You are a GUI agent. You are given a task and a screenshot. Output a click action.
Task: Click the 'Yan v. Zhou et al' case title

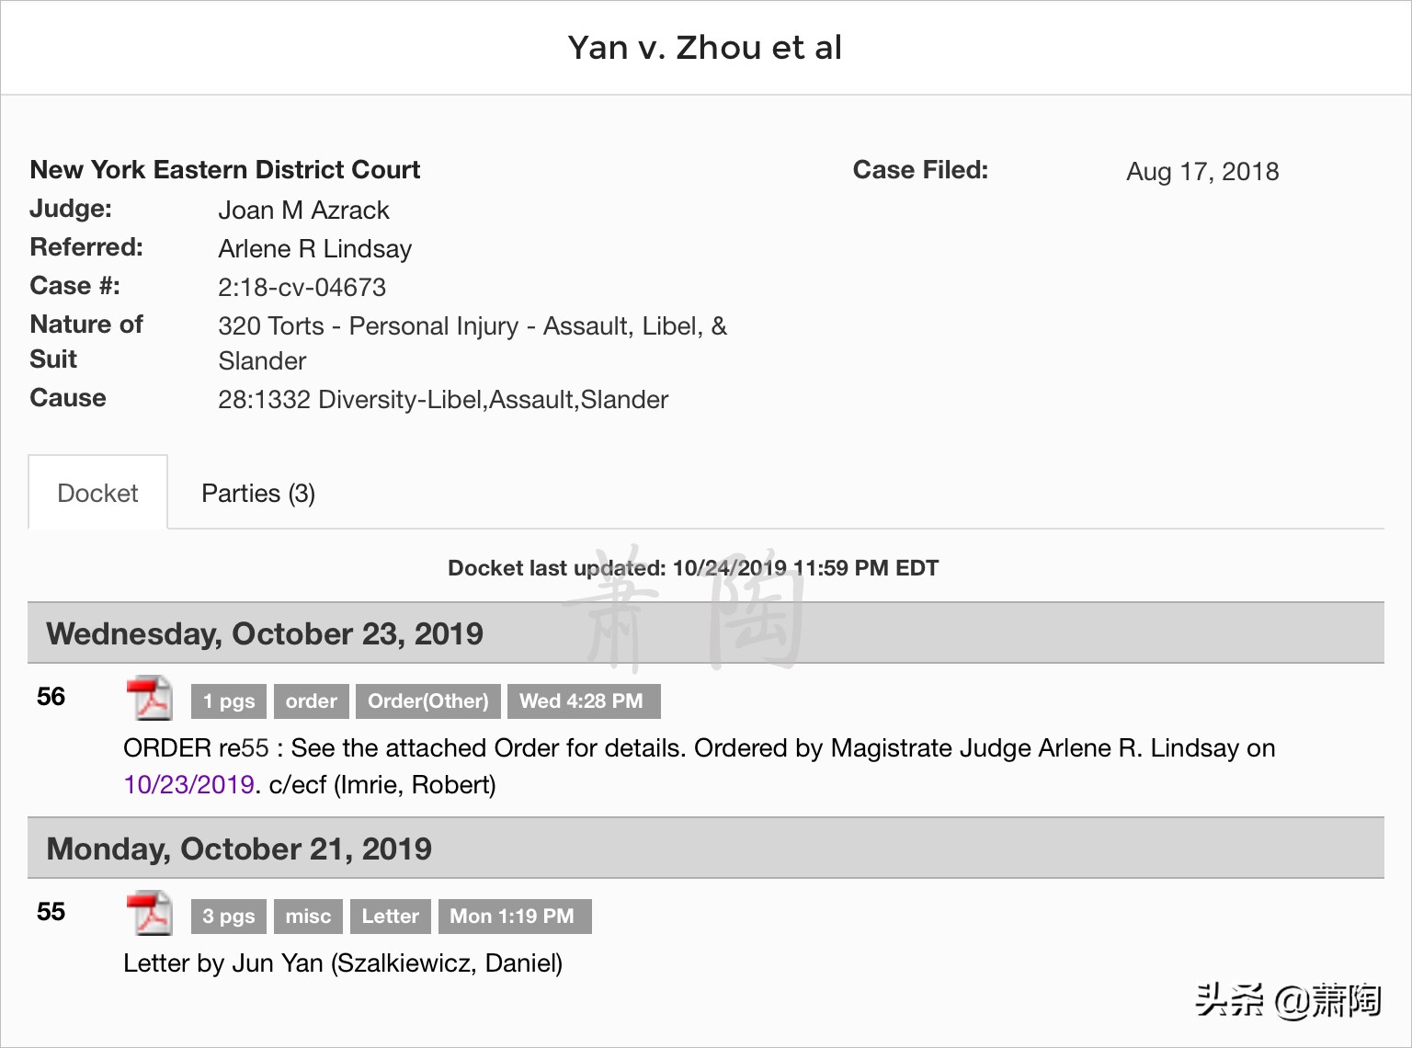point(705,47)
